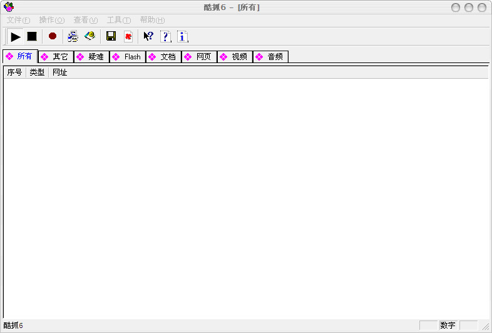Switch to the 音频 tab
The height and width of the screenshot is (333, 492).
coord(271,57)
